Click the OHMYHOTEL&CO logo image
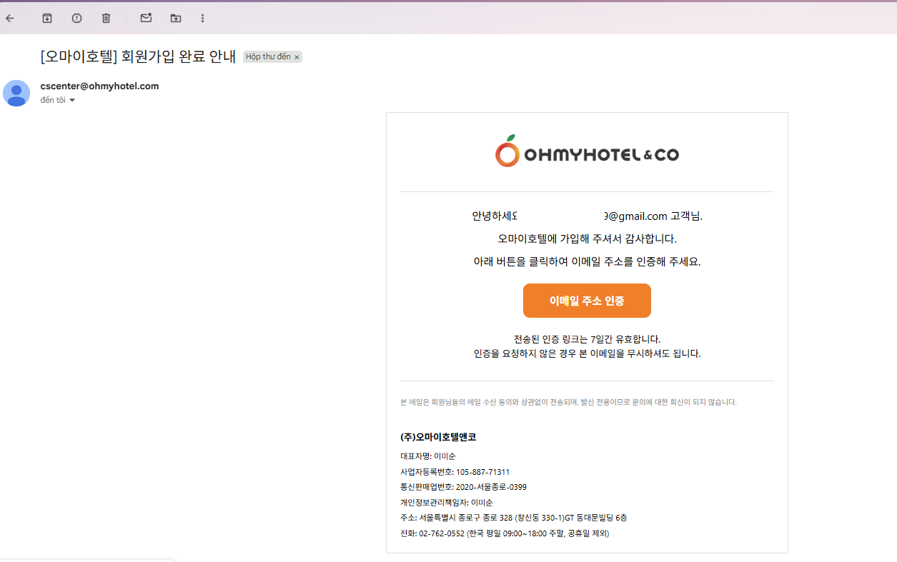This screenshot has height=562, width=897. (587, 151)
